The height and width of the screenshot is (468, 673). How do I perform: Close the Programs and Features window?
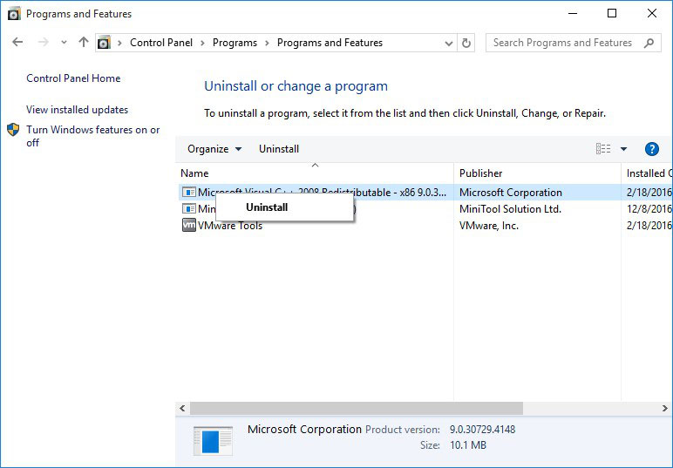652,13
